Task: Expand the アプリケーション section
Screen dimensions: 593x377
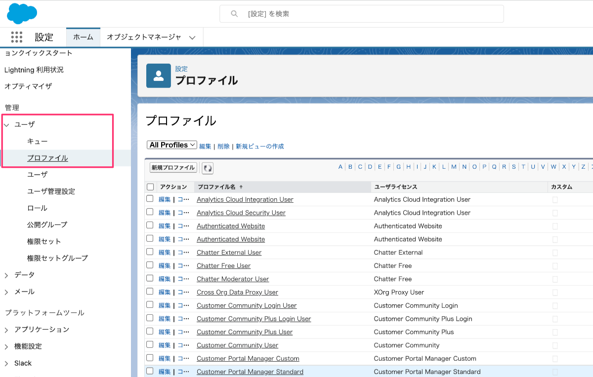Action: (7, 330)
